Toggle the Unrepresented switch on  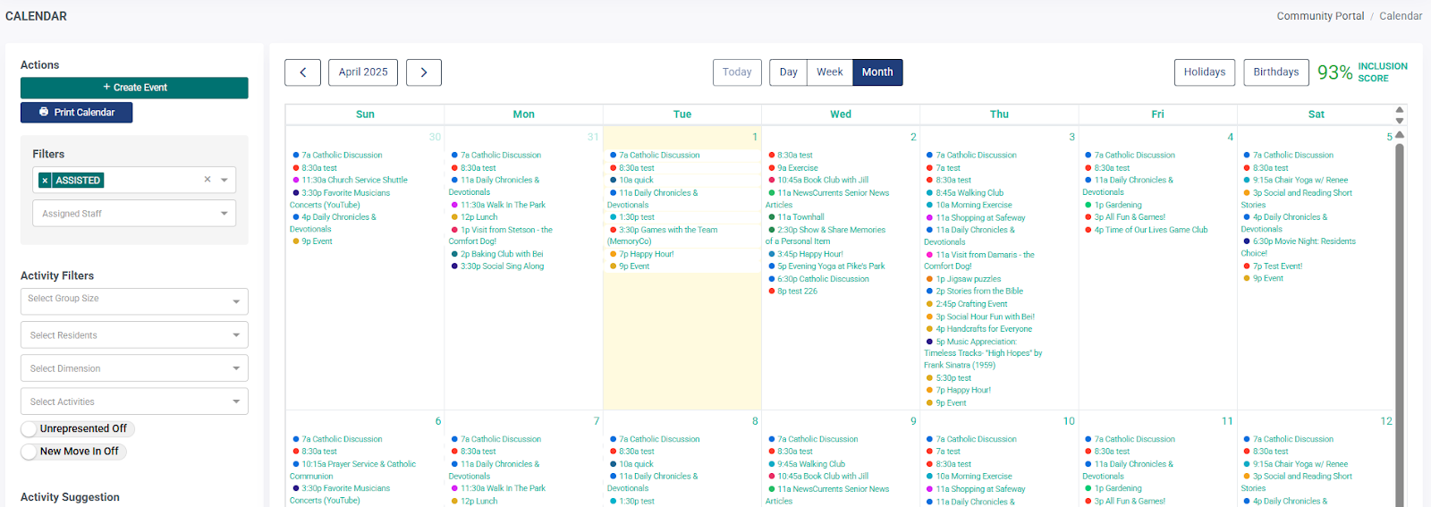tap(30, 429)
